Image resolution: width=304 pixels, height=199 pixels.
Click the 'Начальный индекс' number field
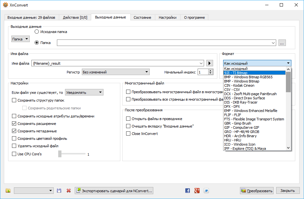point(203,72)
